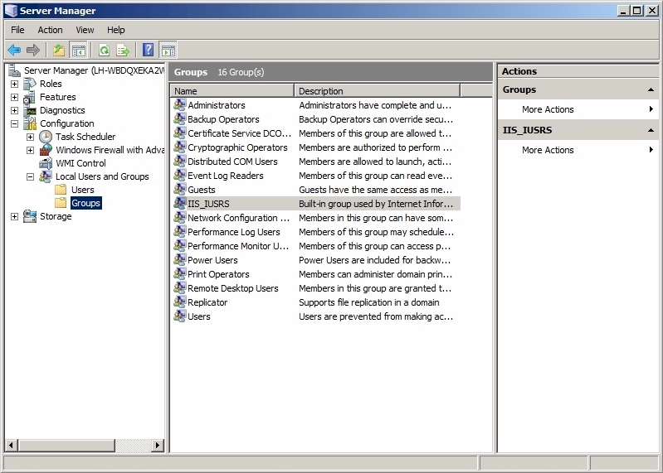This screenshot has width=663, height=473.
Task: Click the Power Users group icon
Action: [x=180, y=260]
